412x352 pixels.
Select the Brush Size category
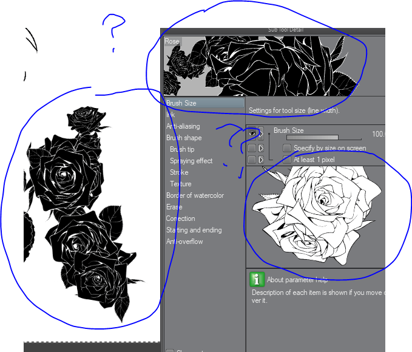click(x=181, y=103)
